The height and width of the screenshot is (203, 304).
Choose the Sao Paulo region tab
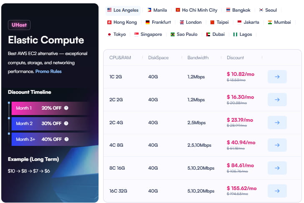click(184, 34)
